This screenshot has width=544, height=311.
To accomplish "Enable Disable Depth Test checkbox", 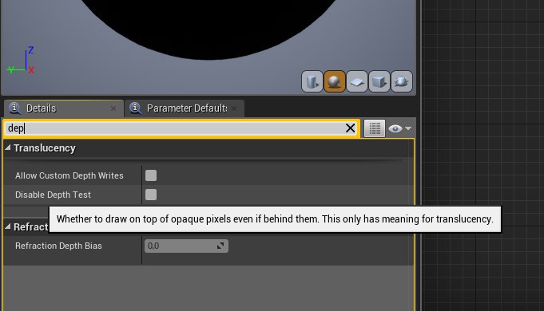I will (151, 195).
